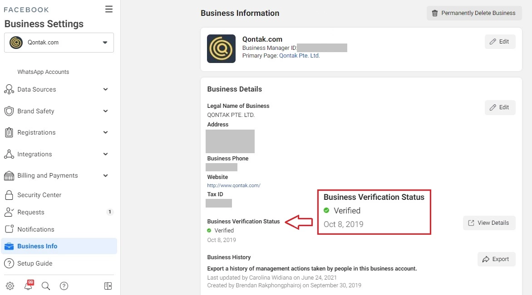Screen dimensions: 532x295
Task: Click the Registrations clipboard icon
Action: [9, 132]
